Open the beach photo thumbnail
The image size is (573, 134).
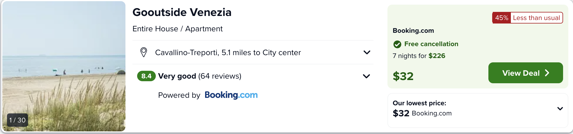[64, 66]
